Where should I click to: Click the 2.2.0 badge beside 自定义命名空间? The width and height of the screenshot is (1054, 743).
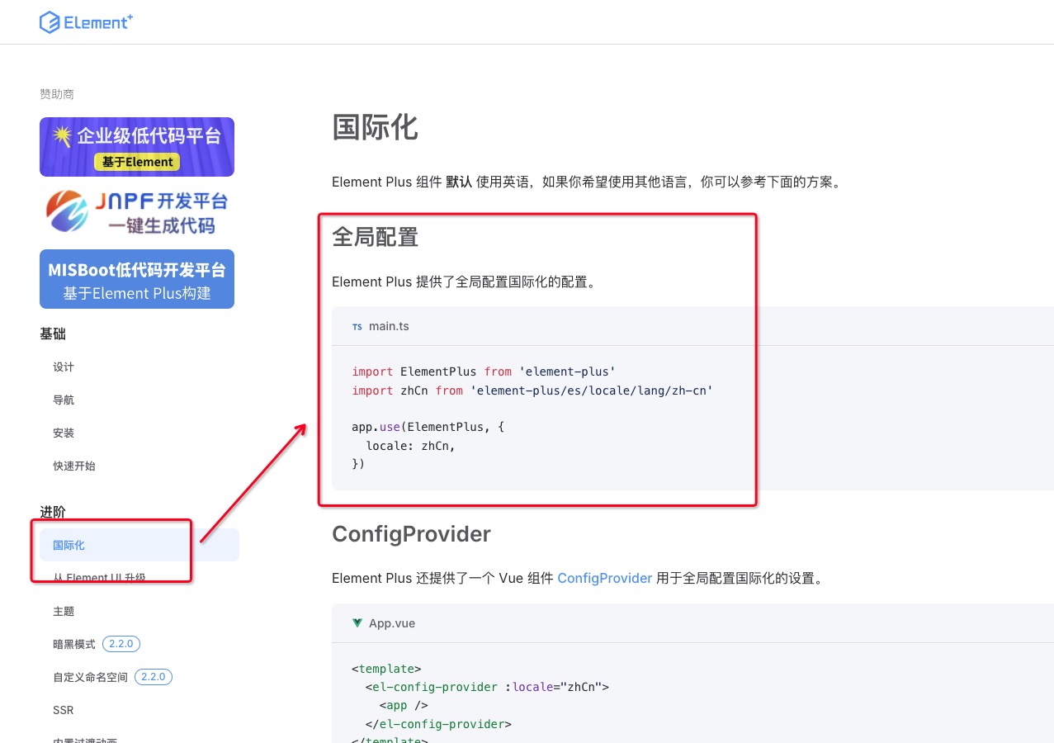[x=154, y=677]
